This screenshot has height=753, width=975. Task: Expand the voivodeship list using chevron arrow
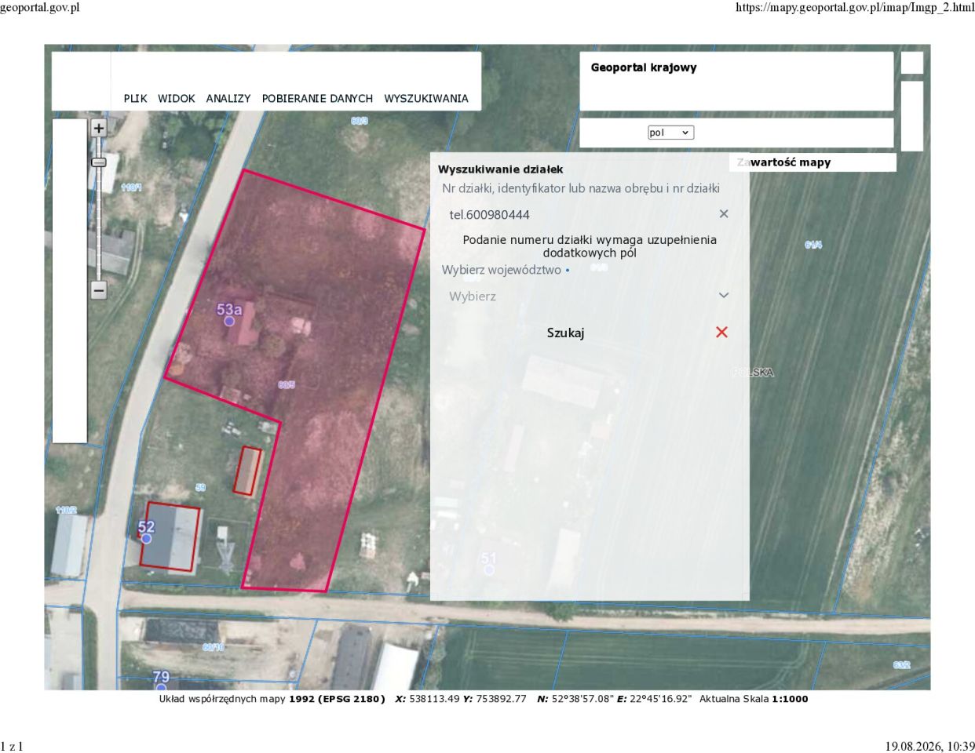tap(724, 296)
